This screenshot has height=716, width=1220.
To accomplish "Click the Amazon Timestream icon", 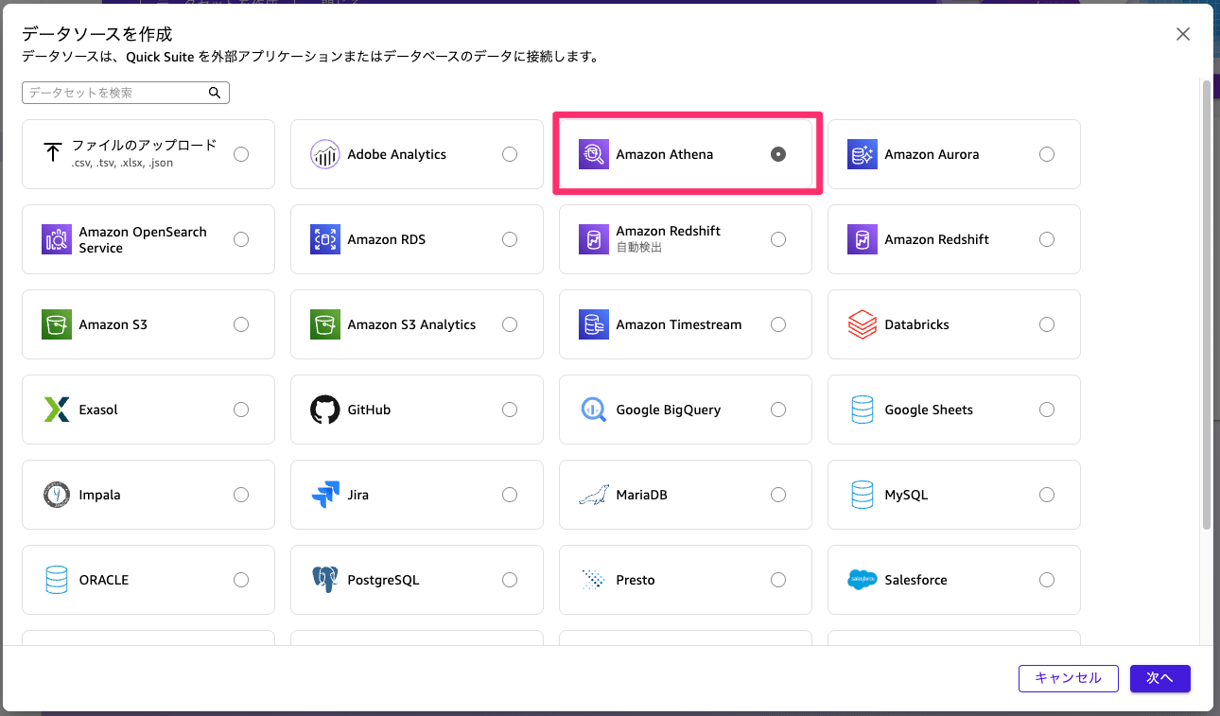I will [593, 324].
